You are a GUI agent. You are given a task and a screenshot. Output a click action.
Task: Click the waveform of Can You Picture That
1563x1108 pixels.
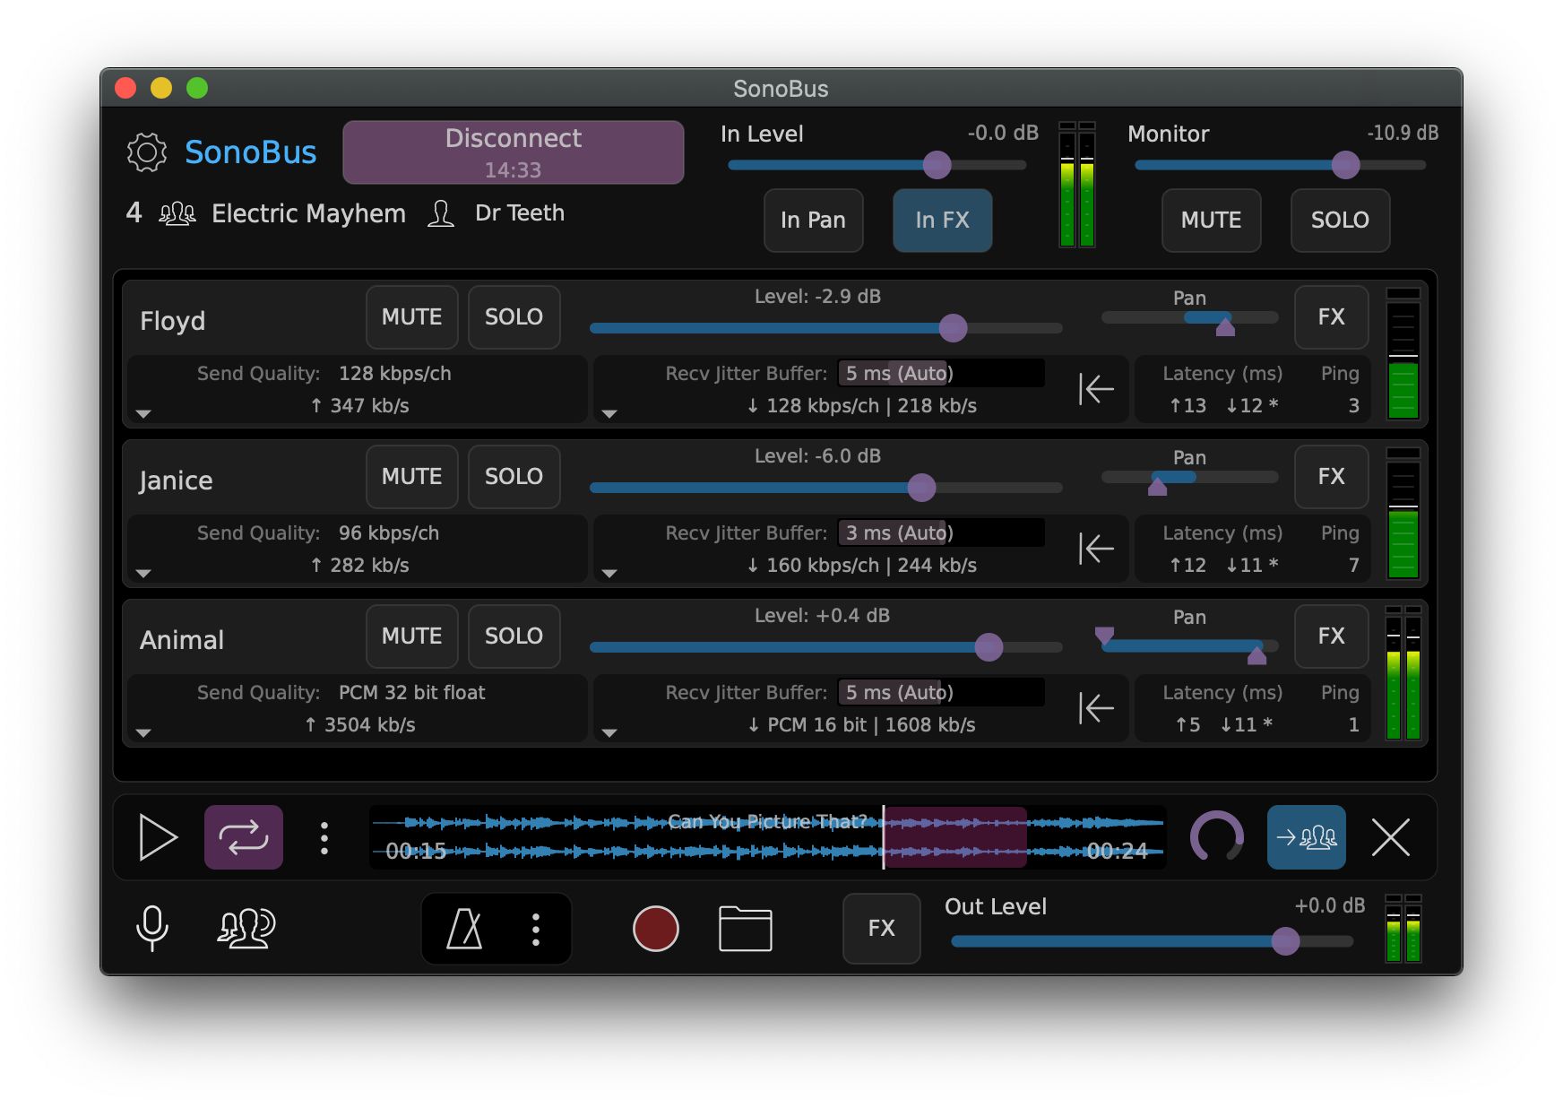click(766, 837)
